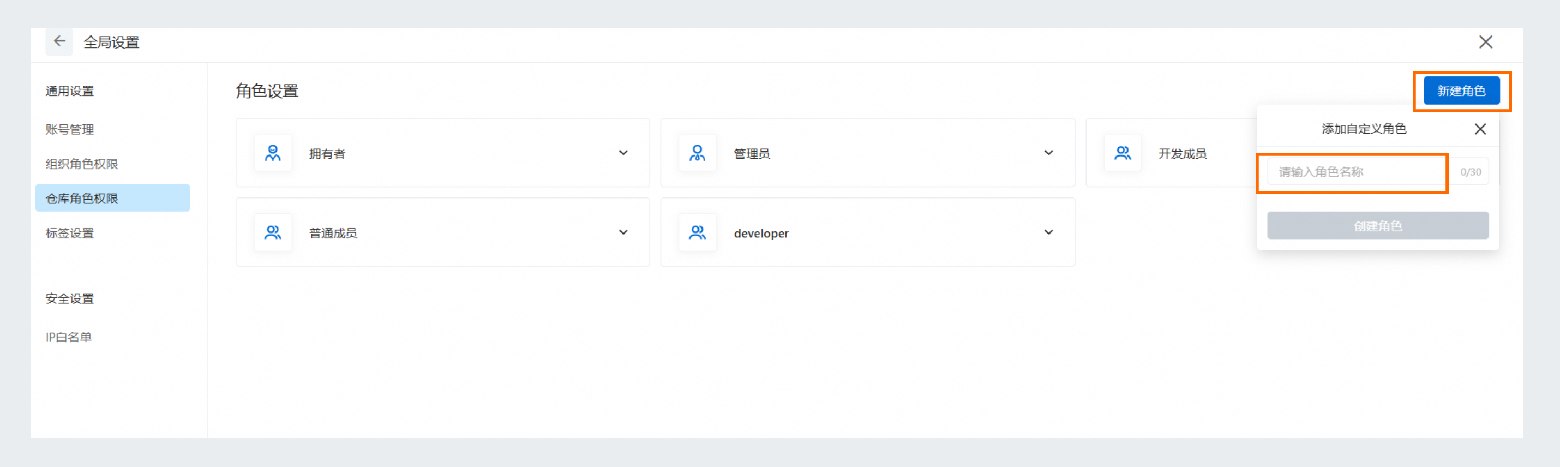The width and height of the screenshot is (1560, 467).
Task: Close the 添加自定义角色 popup
Action: coord(1480,129)
